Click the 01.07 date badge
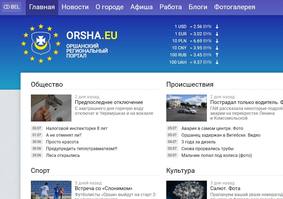Image resolution: width=283 pixels, height=199 pixels. click(37, 135)
